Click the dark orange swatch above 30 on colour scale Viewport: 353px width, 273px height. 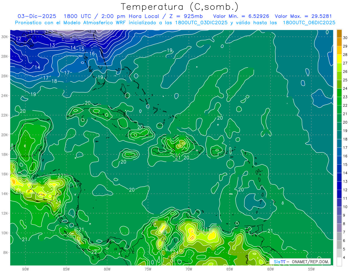(339, 34)
